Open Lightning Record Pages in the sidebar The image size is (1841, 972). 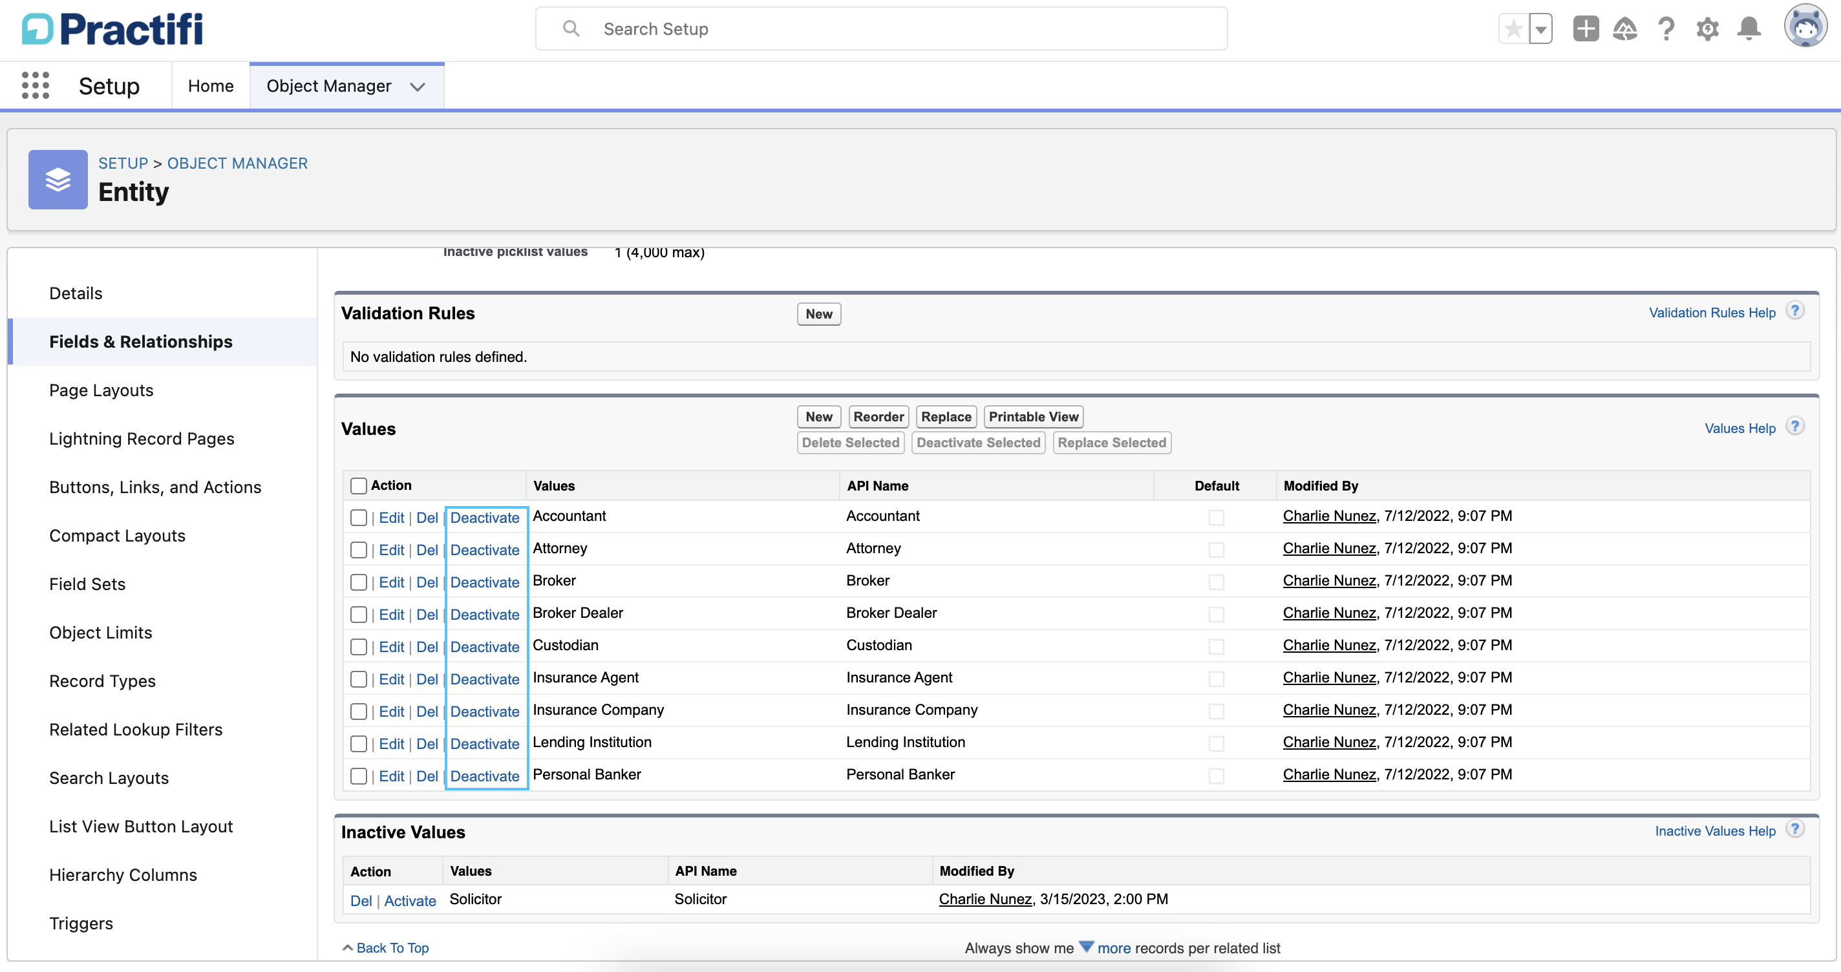(x=142, y=439)
